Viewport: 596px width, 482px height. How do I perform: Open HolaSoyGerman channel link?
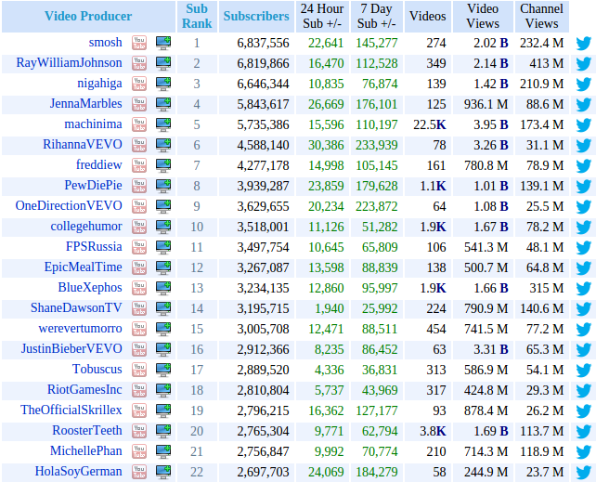78,472
